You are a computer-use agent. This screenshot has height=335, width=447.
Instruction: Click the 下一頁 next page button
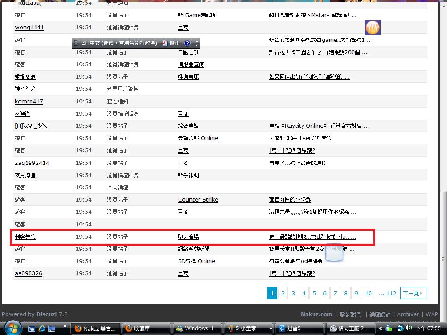pos(413,293)
